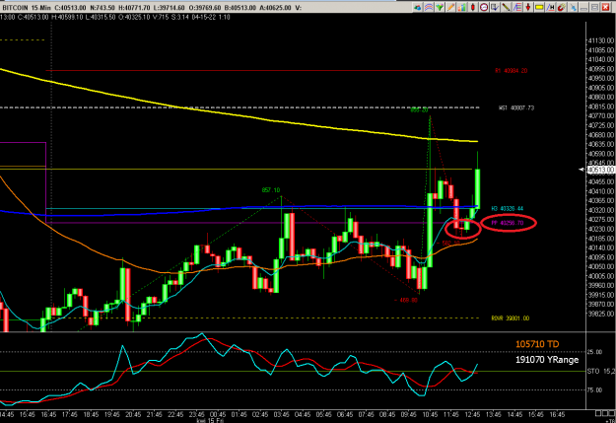The image size is (616, 423).
Task: Click the HS1 40807.73 level label
Action: click(516, 107)
